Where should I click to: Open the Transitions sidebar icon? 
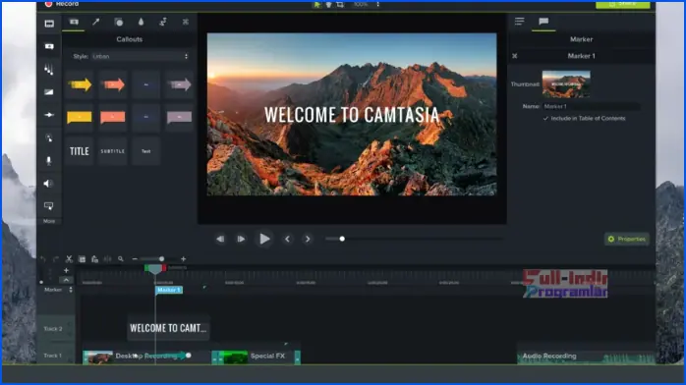[x=49, y=91]
